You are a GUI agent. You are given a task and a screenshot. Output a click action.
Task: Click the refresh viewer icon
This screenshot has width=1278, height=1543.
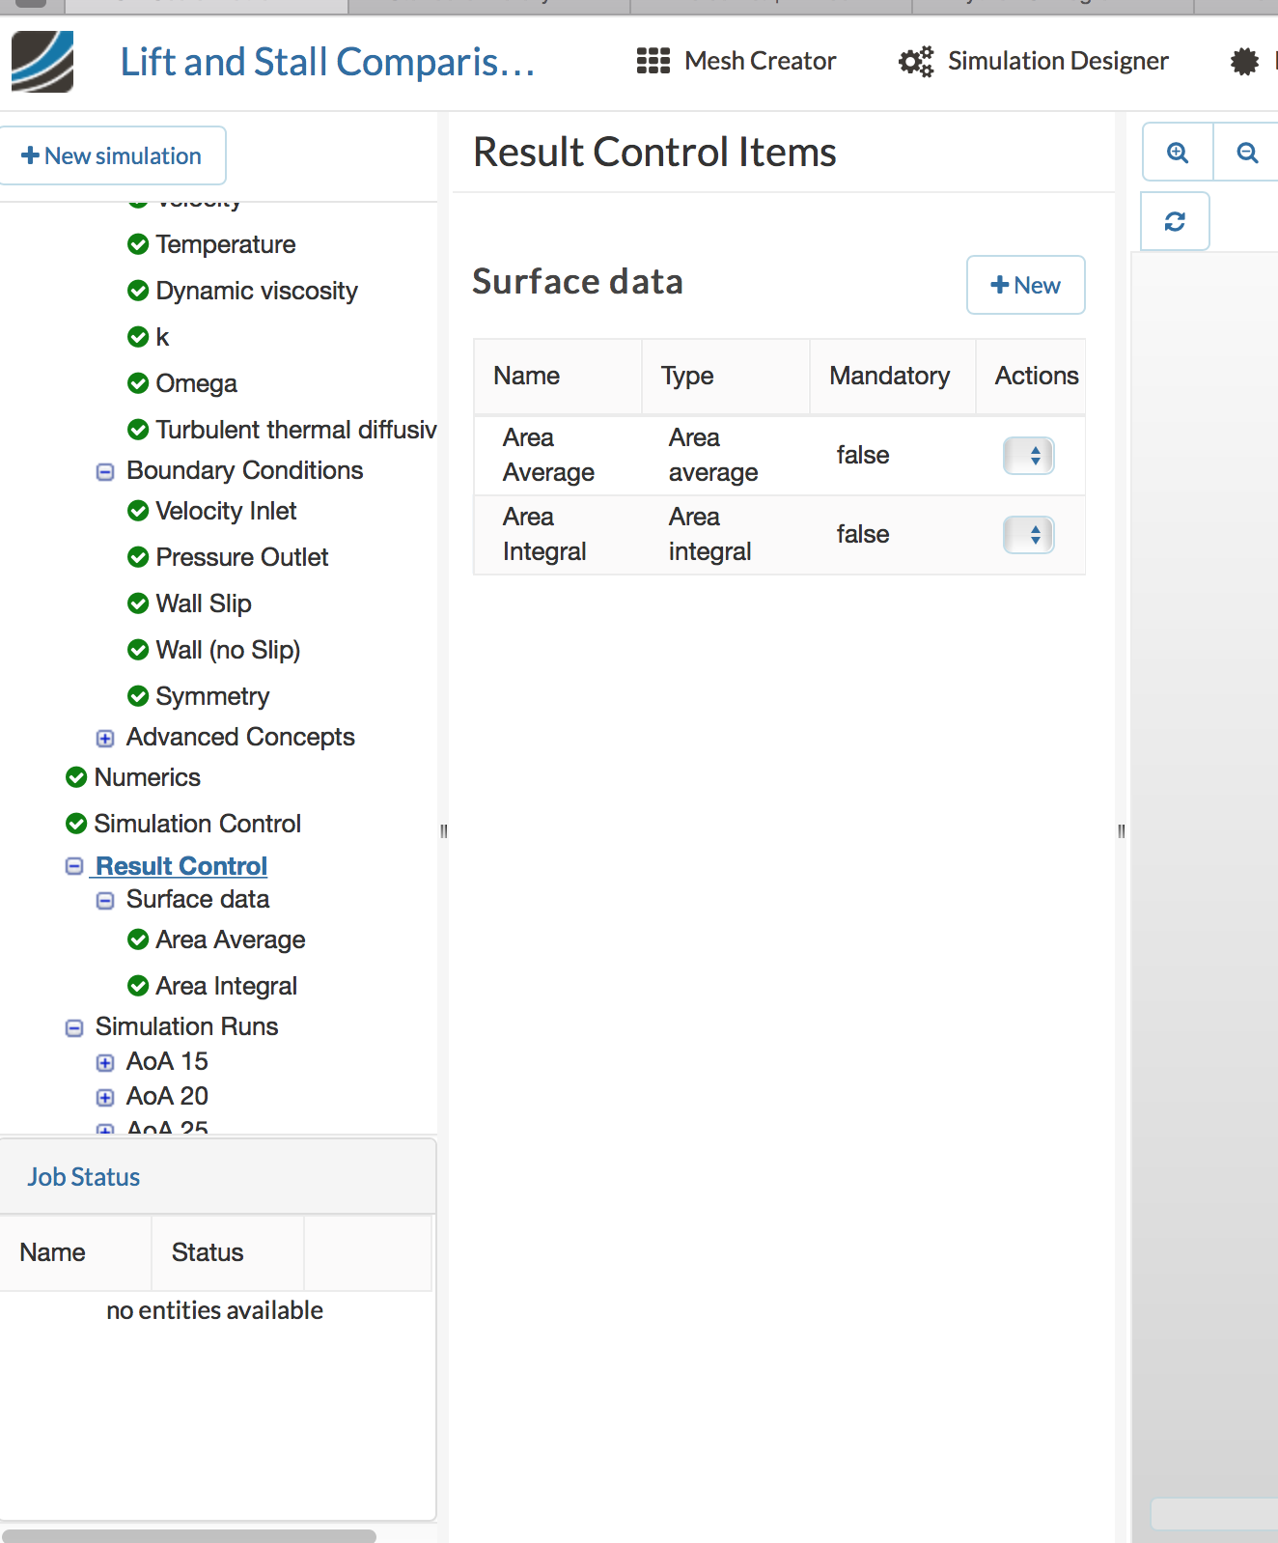(1175, 222)
